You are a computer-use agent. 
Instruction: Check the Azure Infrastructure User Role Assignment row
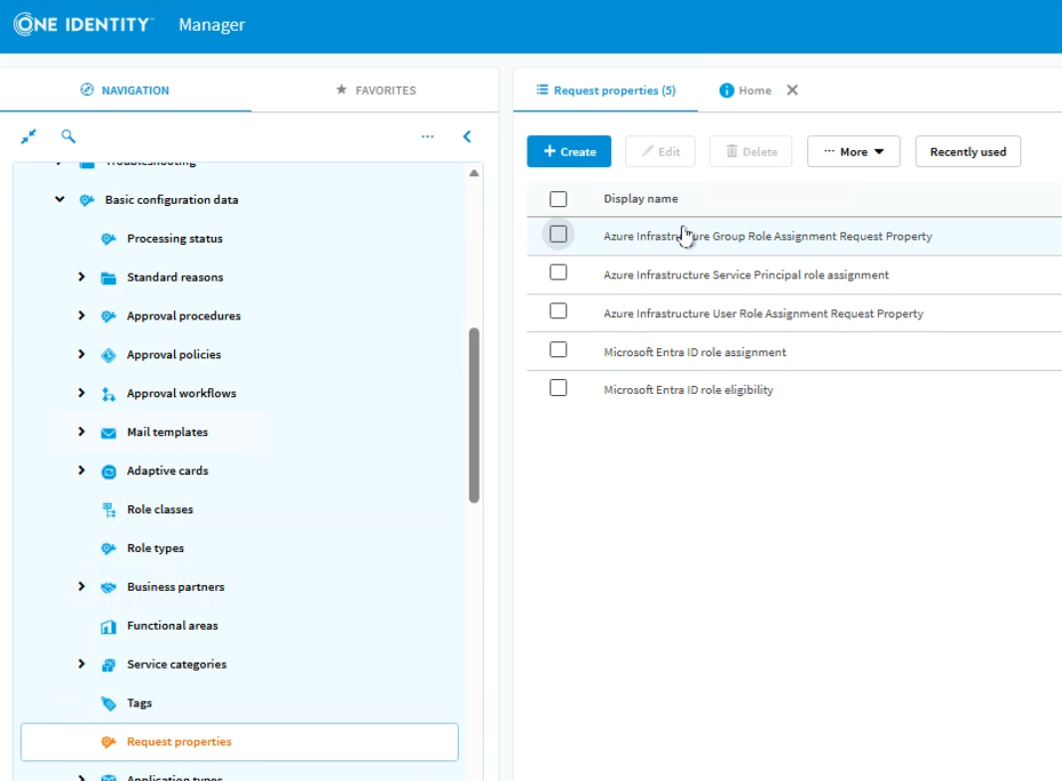(558, 310)
